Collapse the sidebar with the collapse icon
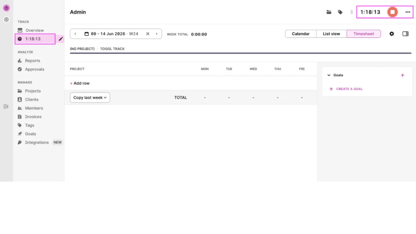 point(6,107)
